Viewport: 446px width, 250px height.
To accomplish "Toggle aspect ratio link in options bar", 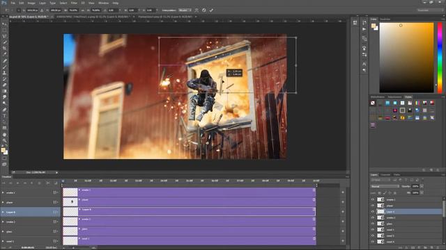I will click(x=82, y=10).
